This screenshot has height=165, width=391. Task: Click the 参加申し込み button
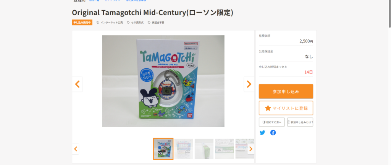pyautogui.click(x=286, y=91)
